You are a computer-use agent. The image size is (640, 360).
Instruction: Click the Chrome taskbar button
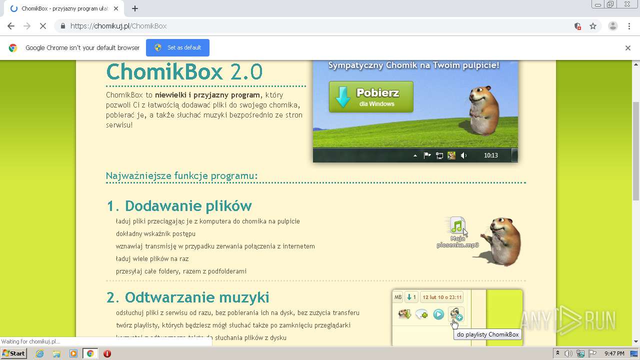[x=90, y=353]
